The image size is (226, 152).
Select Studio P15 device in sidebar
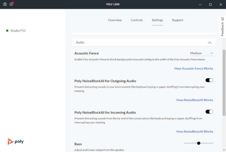18,31
